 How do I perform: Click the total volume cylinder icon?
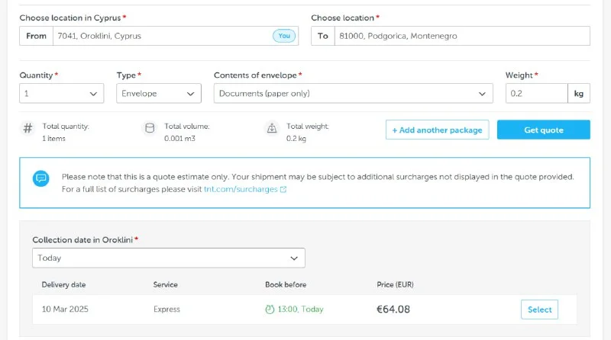coord(150,129)
